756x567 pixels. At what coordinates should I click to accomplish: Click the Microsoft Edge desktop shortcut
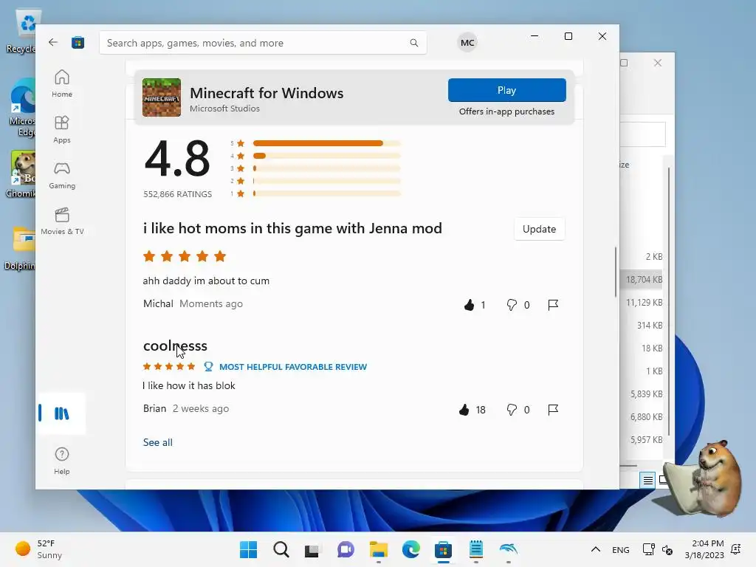pyautogui.click(x=21, y=109)
